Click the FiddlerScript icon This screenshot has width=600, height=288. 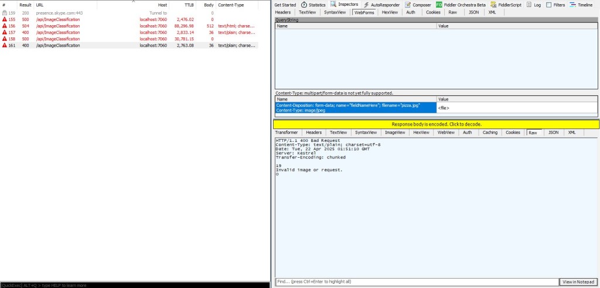coord(493,5)
